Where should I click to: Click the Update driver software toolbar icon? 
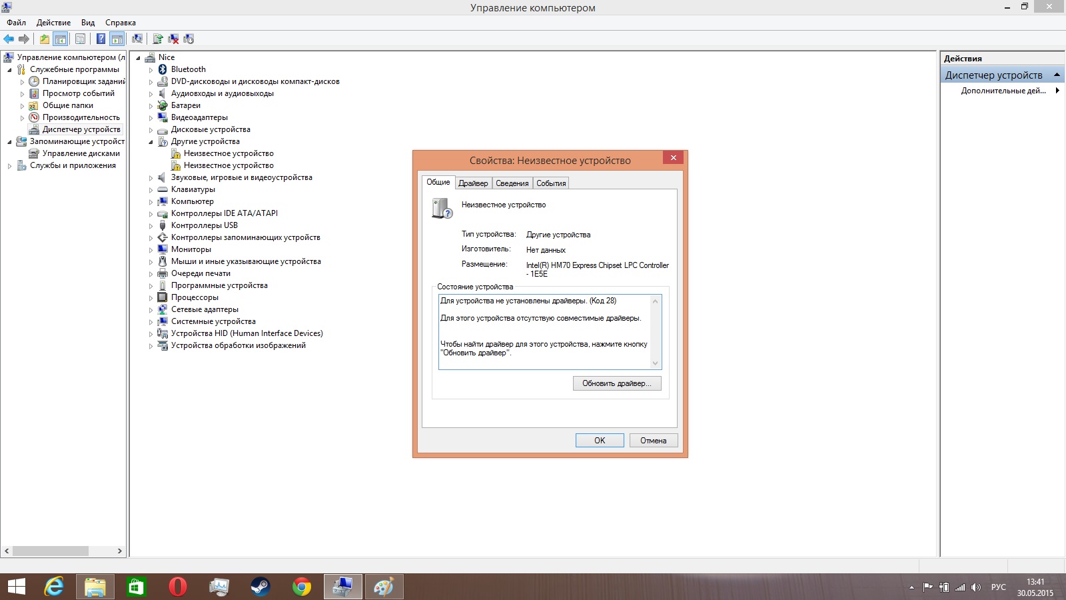tap(158, 39)
